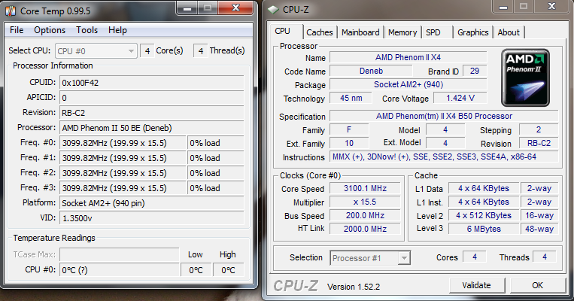
Task: Minimize the CPU-Z window
Action: [x=503, y=7]
